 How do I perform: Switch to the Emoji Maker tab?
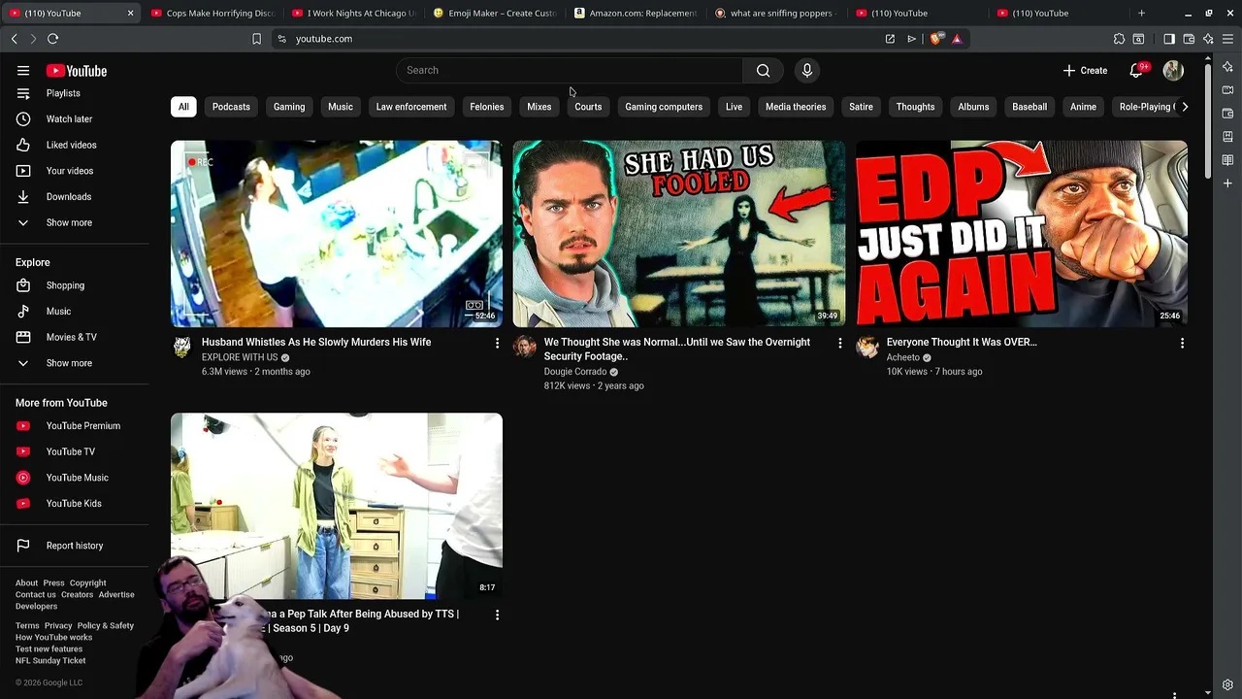point(494,14)
